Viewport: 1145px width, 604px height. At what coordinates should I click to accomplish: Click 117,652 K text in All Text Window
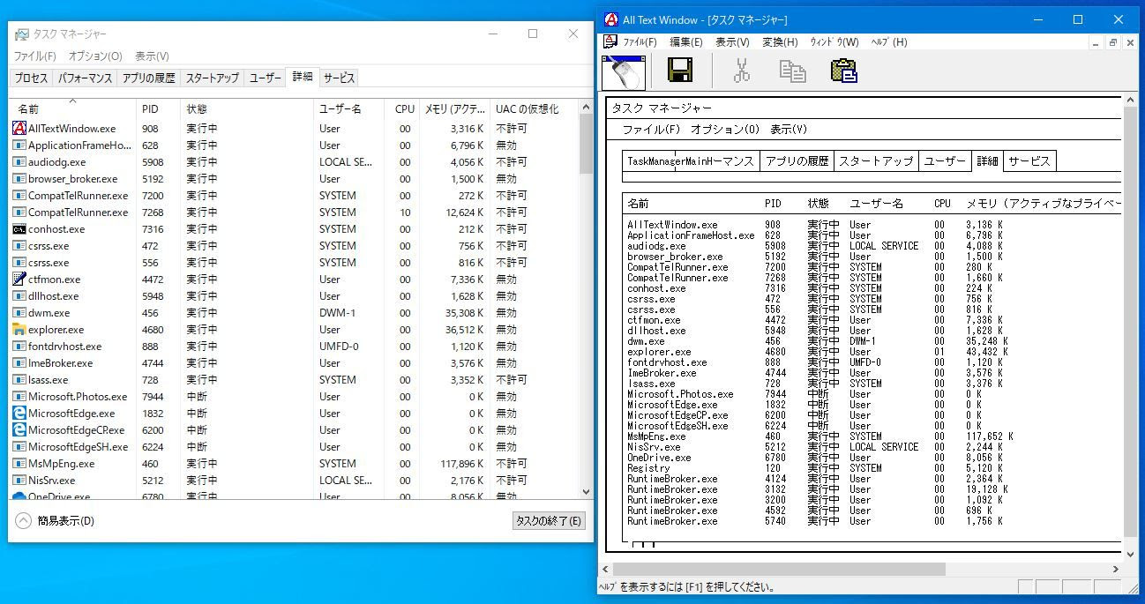pyautogui.click(x=989, y=436)
